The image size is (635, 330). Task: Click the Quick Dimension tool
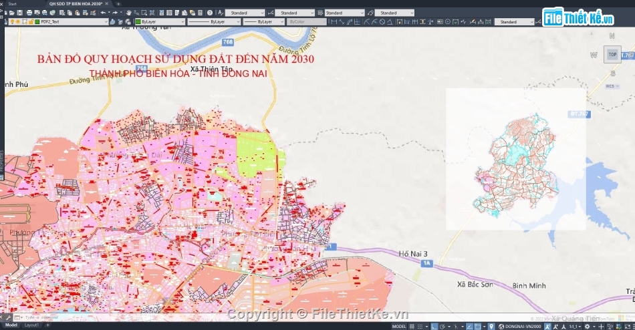coord(399,22)
